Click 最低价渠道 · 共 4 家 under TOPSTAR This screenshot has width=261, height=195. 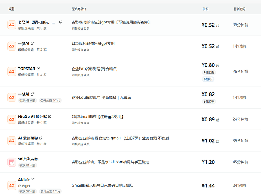[x=32, y=75]
